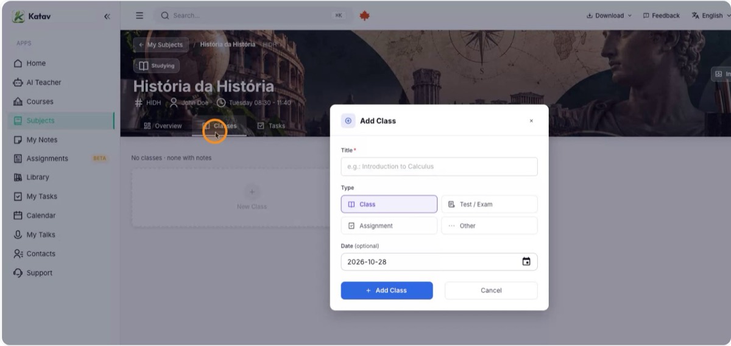Viewport: 731px width, 346px height.
Task: Click the Search box
Action: point(253,16)
